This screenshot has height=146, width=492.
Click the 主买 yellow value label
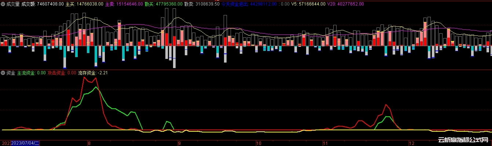point(84,4)
